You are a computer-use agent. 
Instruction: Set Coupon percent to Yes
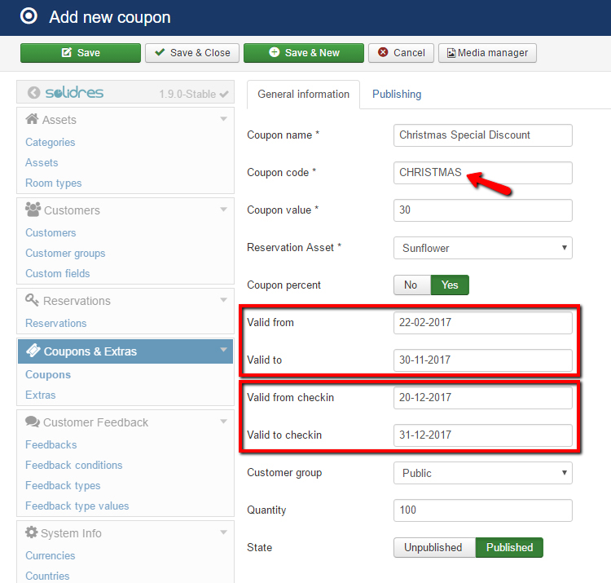pyautogui.click(x=450, y=285)
